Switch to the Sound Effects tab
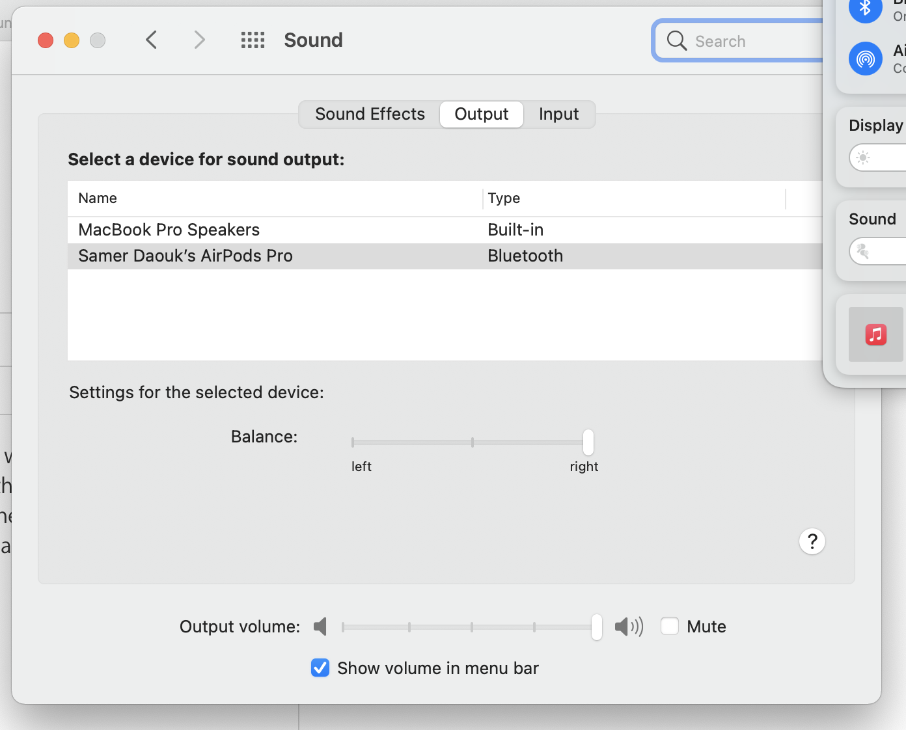 pyautogui.click(x=370, y=115)
